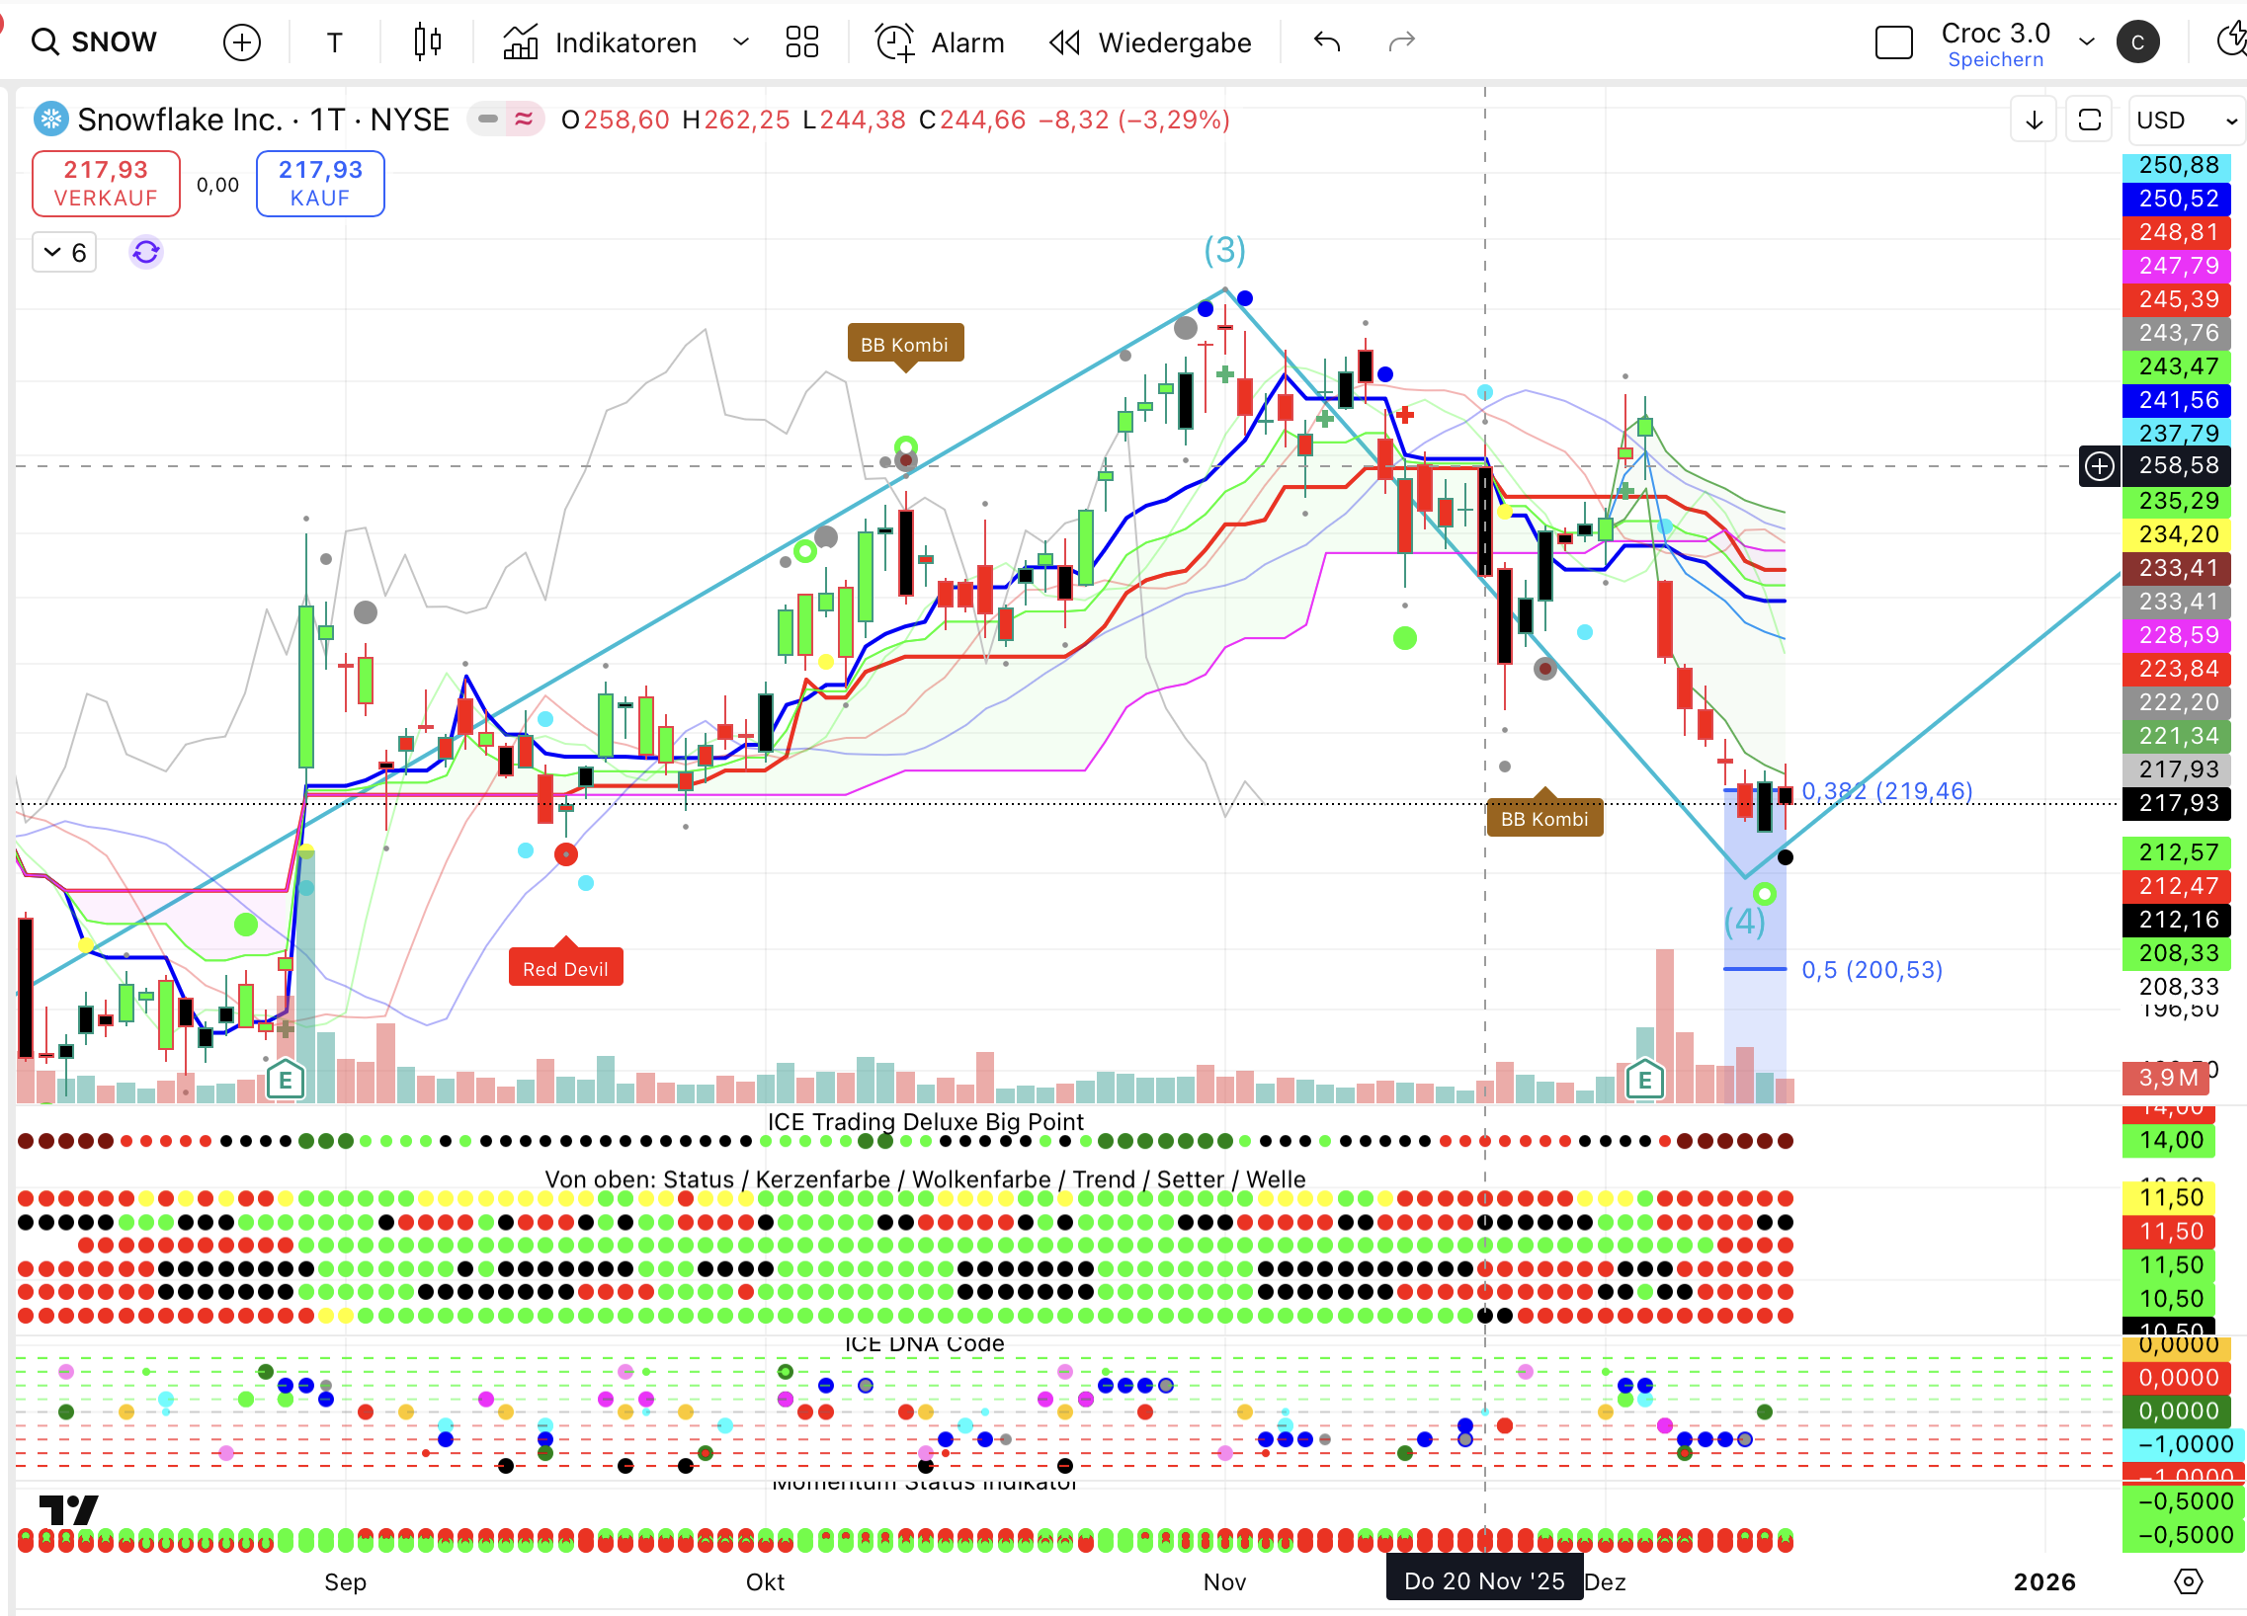Image resolution: width=2247 pixels, height=1616 pixels.
Task: Open chart settings hexagon in time axis
Action: (x=2188, y=1581)
